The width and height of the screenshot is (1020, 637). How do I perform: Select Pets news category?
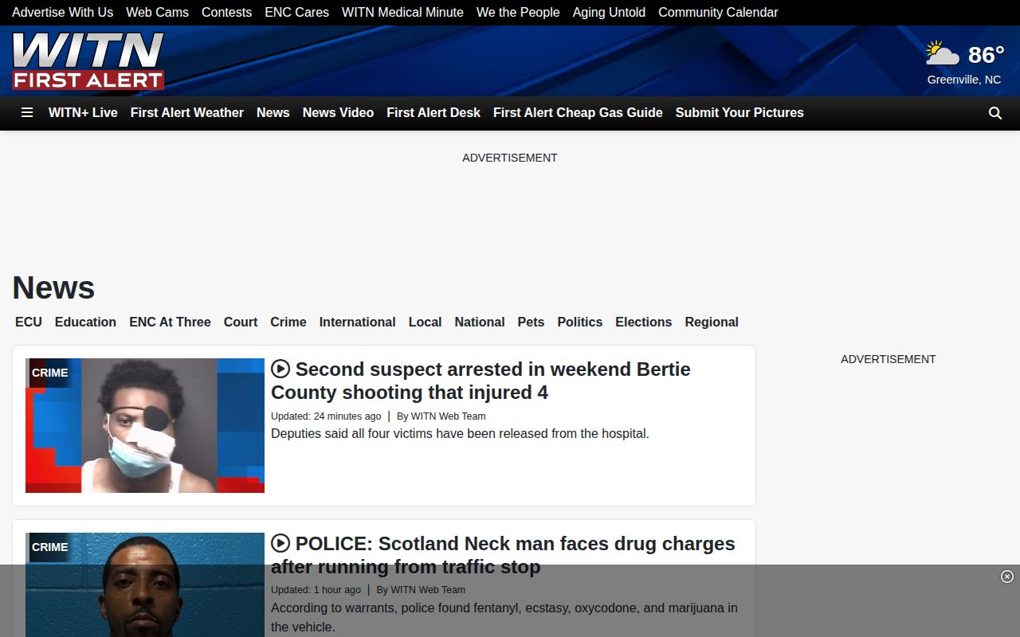click(531, 322)
